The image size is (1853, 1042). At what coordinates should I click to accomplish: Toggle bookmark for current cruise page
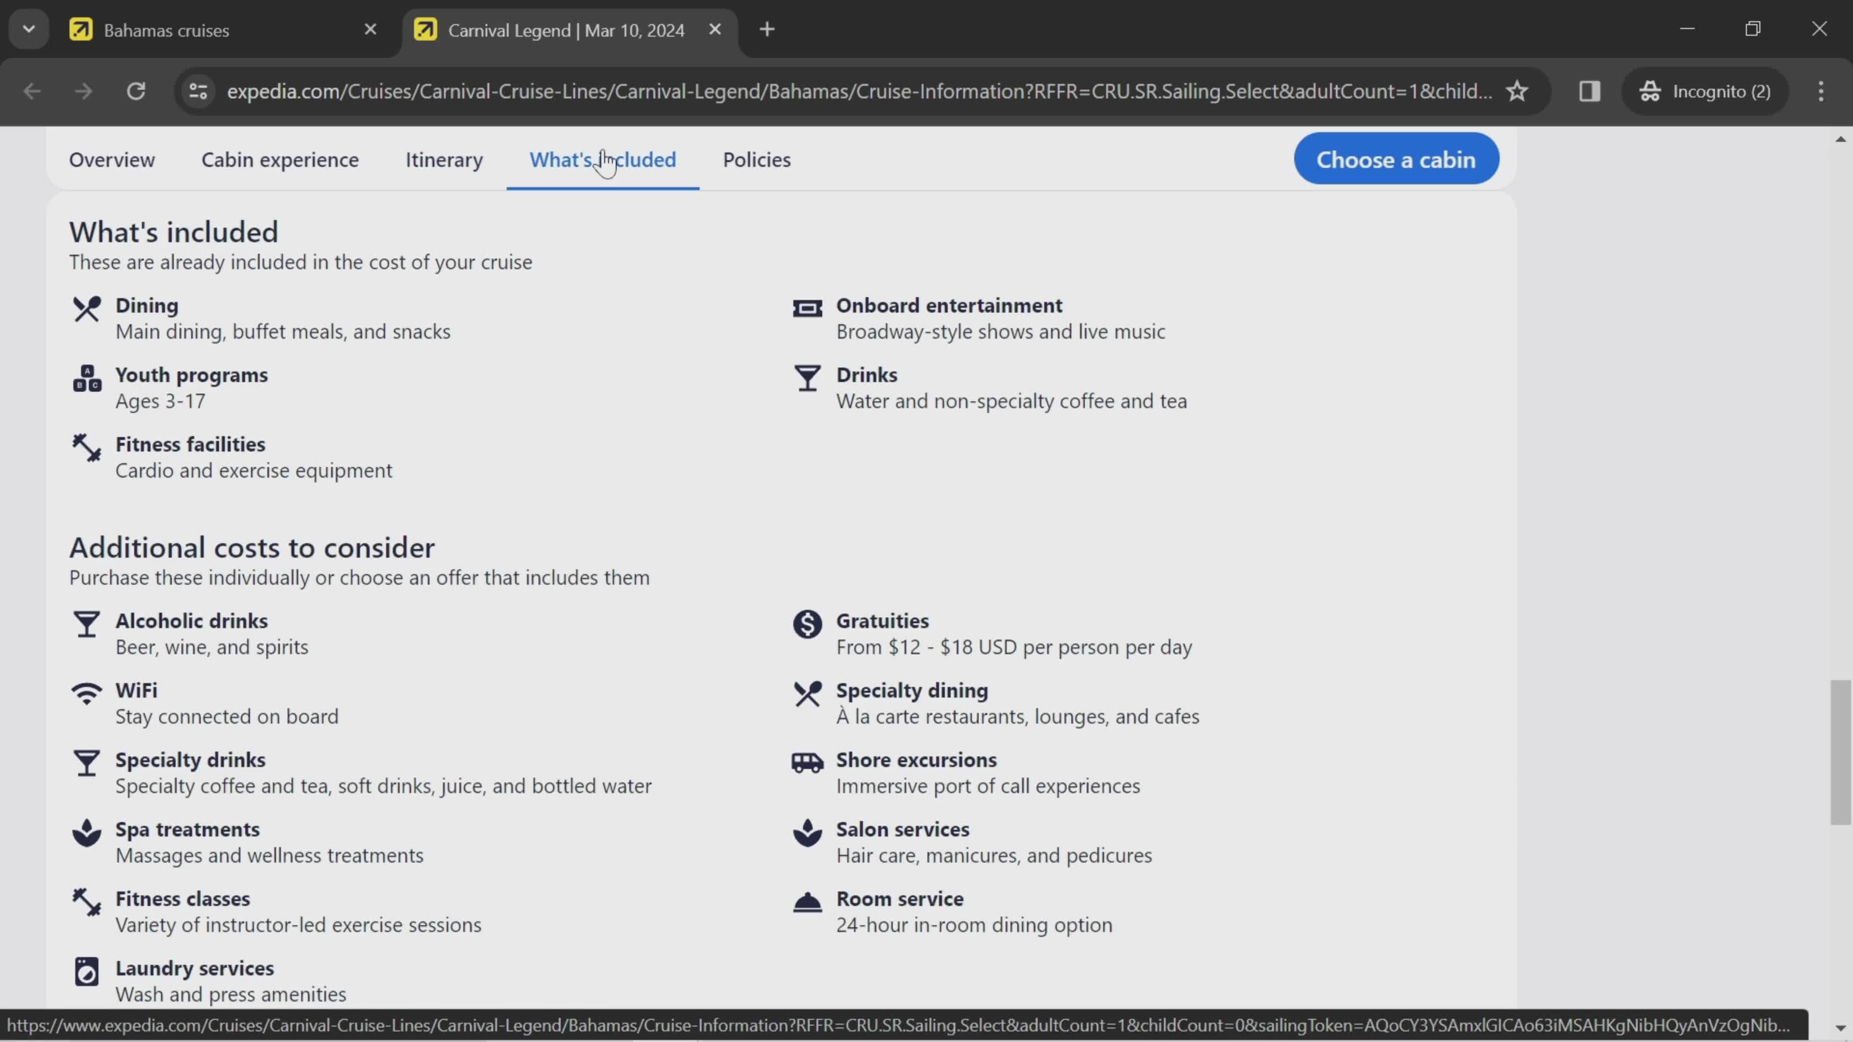tap(1517, 90)
